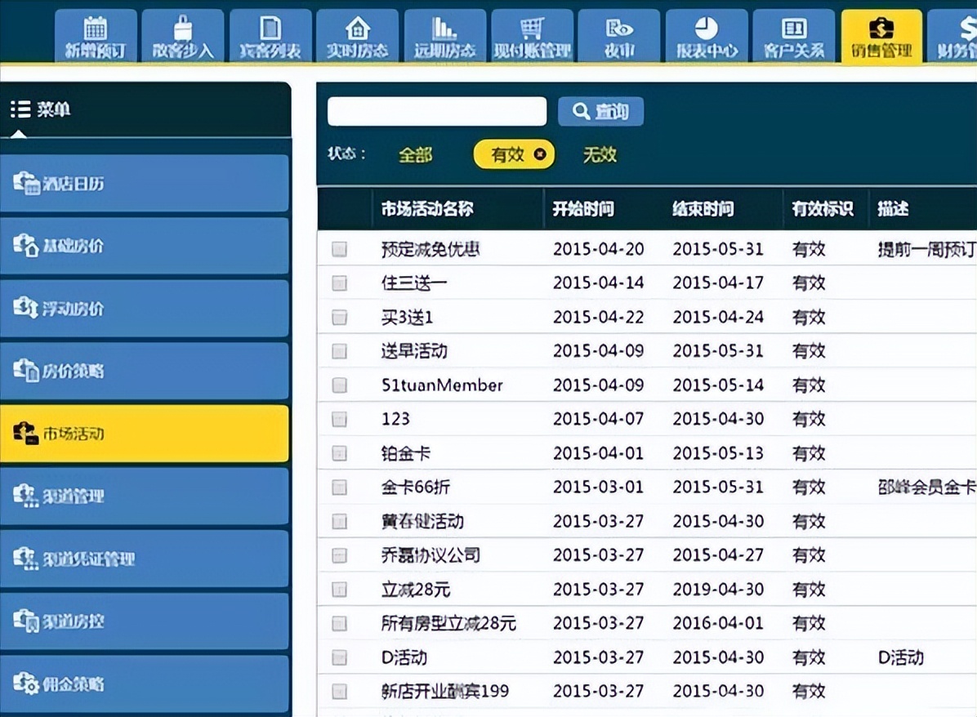The image size is (977, 717).
Task: Focus the search text field
Action: pos(437,111)
